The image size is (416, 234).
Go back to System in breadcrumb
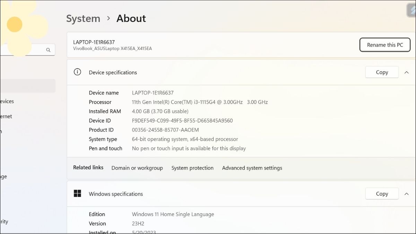tap(83, 18)
